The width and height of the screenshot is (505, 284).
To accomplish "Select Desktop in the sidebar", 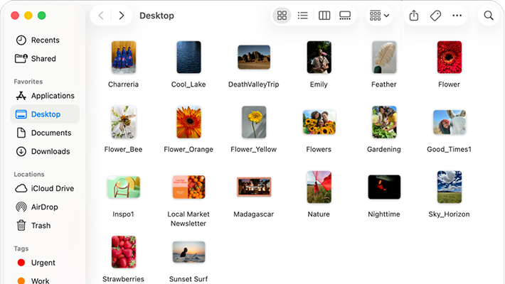I will pyautogui.click(x=45, y=114).
